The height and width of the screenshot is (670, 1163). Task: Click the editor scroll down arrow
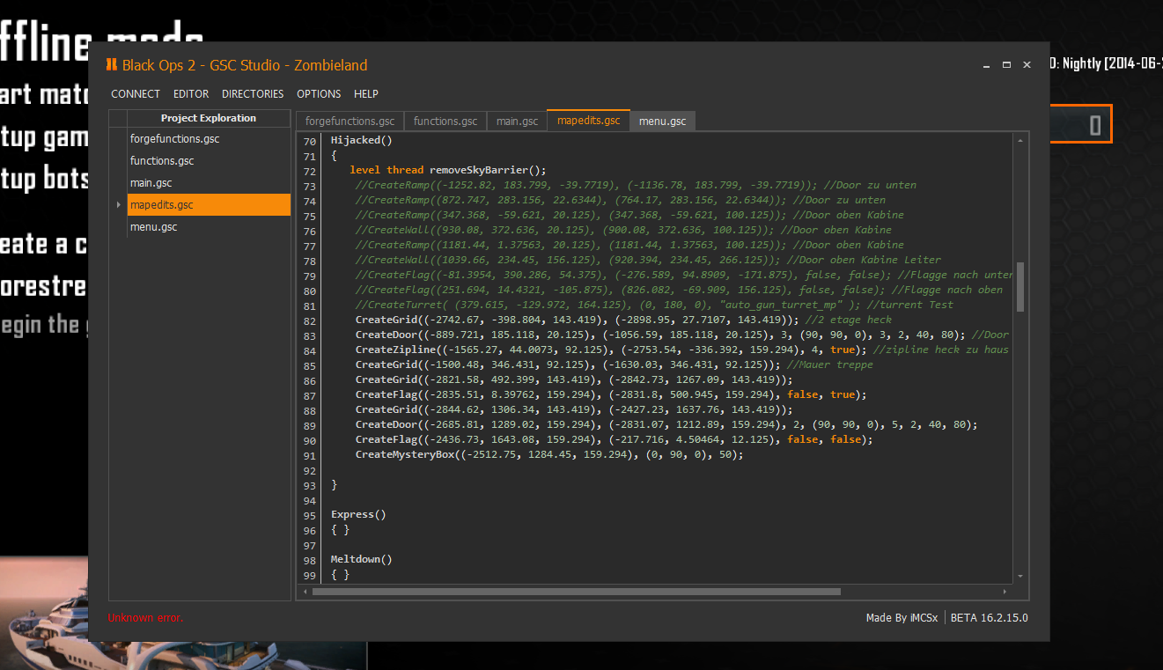tap(1020, 575)
